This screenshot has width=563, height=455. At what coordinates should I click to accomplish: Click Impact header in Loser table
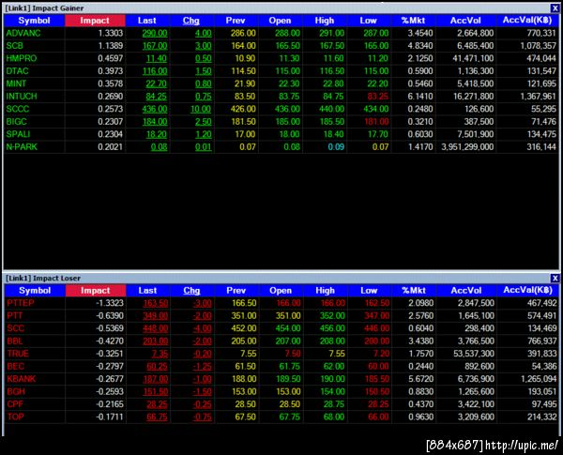coord(96,291)
